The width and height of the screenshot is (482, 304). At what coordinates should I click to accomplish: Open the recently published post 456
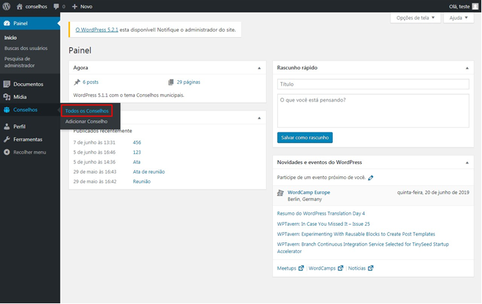click(137, 143)
